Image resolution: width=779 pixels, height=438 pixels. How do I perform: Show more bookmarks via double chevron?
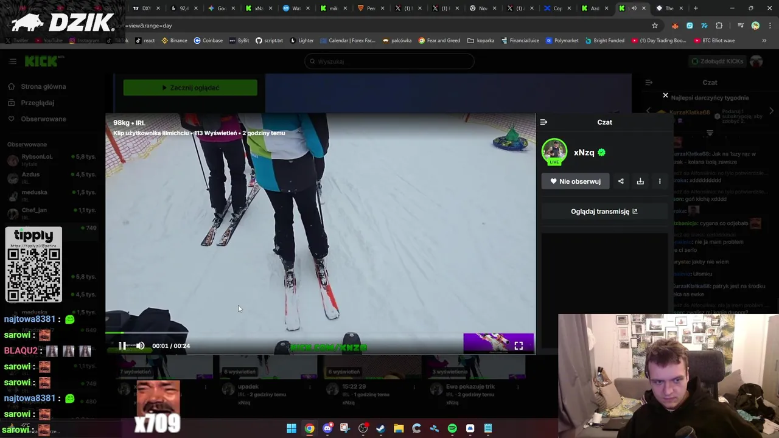click(x=764, y=40)
